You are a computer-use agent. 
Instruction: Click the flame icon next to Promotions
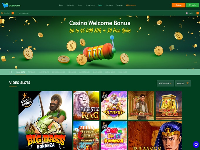(127, 5)
